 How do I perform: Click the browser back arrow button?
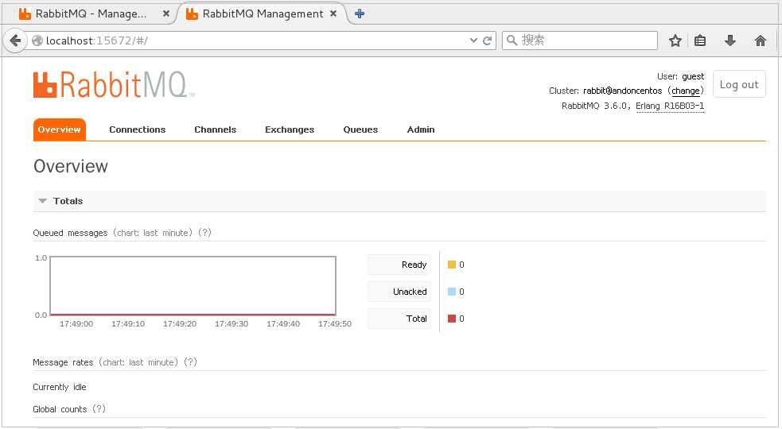tap(15, 41)
